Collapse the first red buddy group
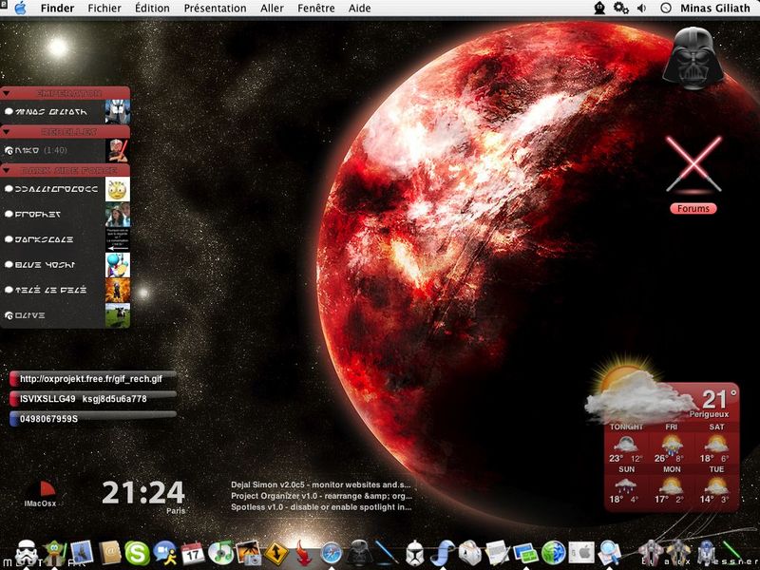 pyautogui.click(x=7, y=93)
